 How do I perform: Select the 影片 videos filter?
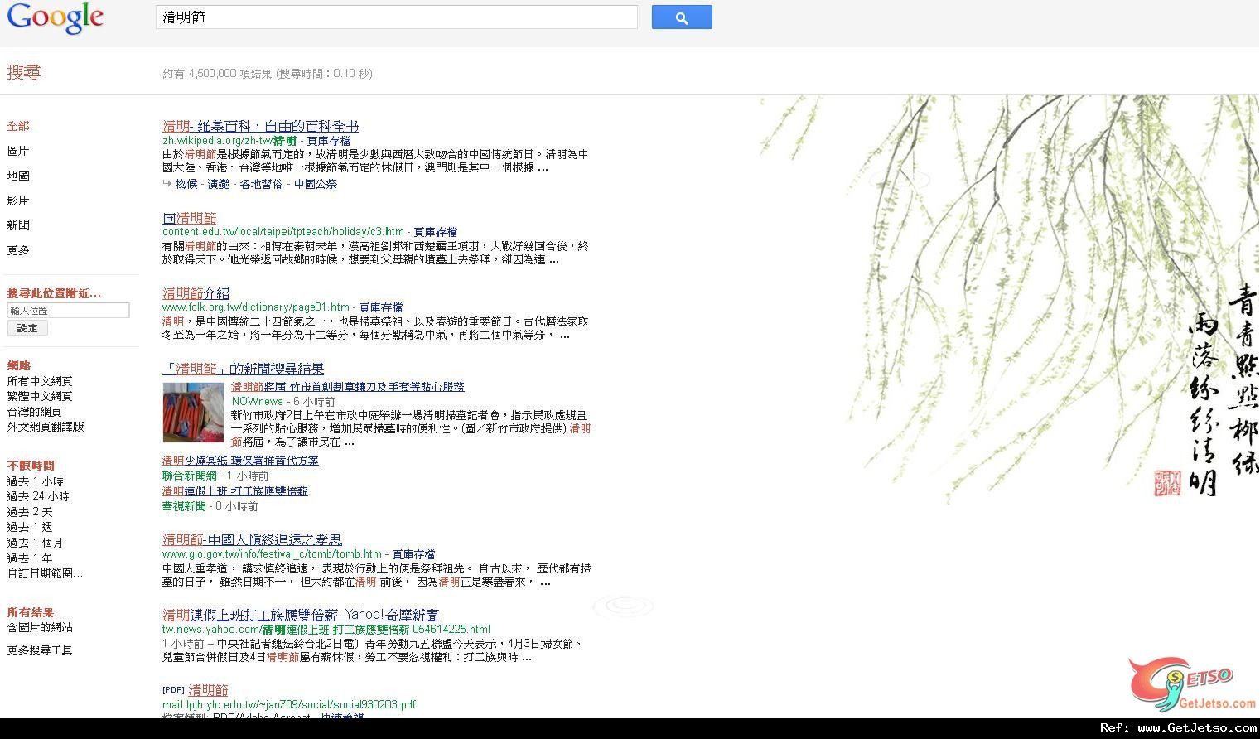(x=18, y=200)
